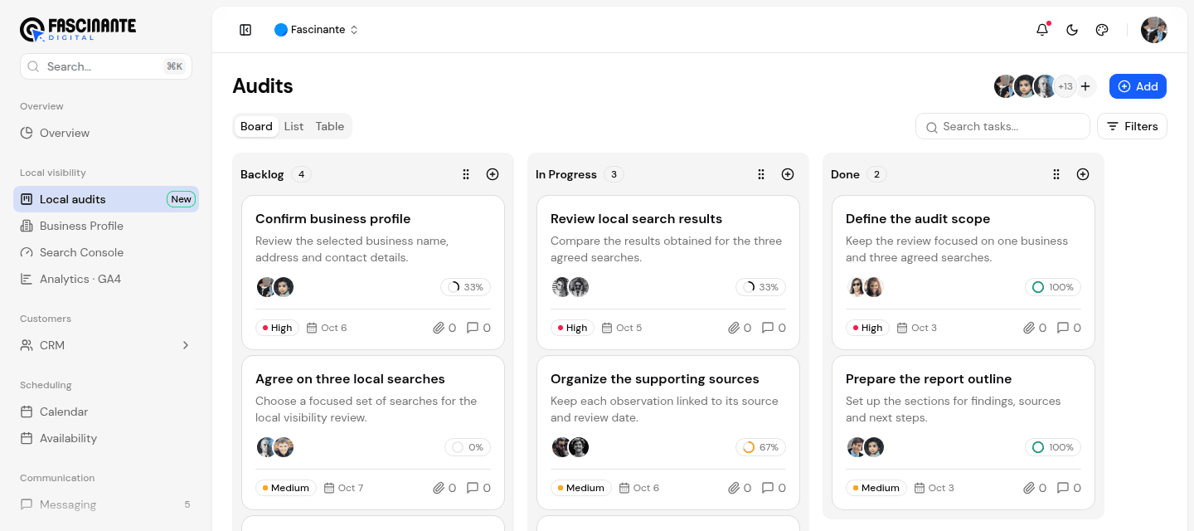Add a team member with plus icon
The width and height of the screenshot is (1194, 531).
coord(1085,86)
